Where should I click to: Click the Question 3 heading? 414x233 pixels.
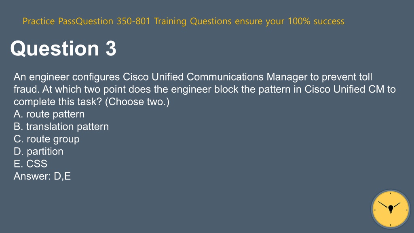coord(63,49)
